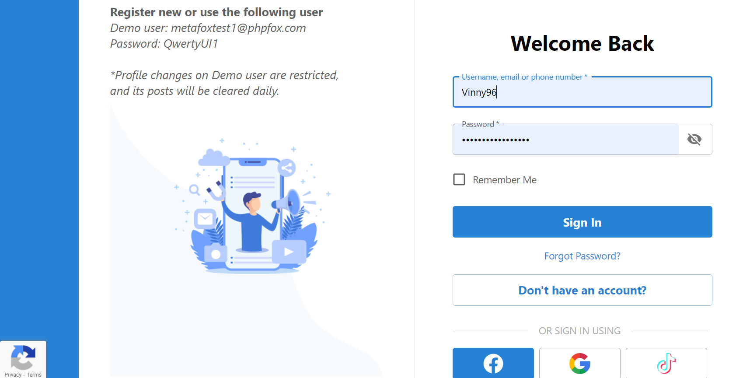The height and width of the screenshot is (378, 750).
Task: Sign in with the Google icon
Action: coord(579,363)
